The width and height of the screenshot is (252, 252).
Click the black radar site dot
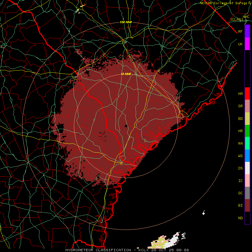click(x=126, y=126)
